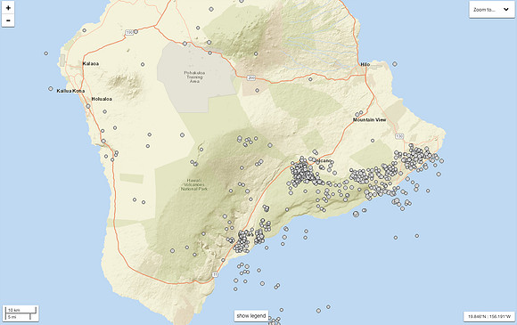Click the Mountain View label
Image resolution: width=517 pixels, height=325 pixels.
[369, 120]
